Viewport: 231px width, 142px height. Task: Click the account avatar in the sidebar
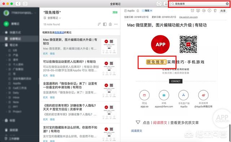coord(6,13)
